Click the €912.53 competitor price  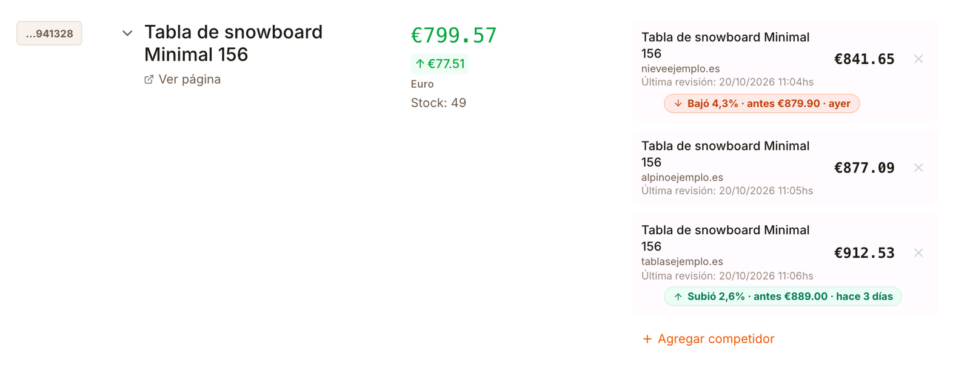864,253
